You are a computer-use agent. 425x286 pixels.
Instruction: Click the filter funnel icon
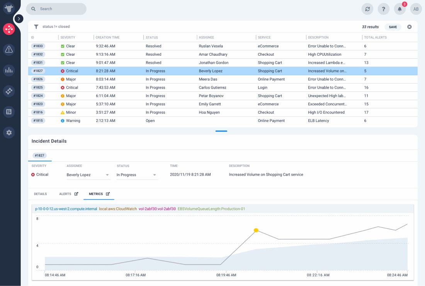point(36,27)
